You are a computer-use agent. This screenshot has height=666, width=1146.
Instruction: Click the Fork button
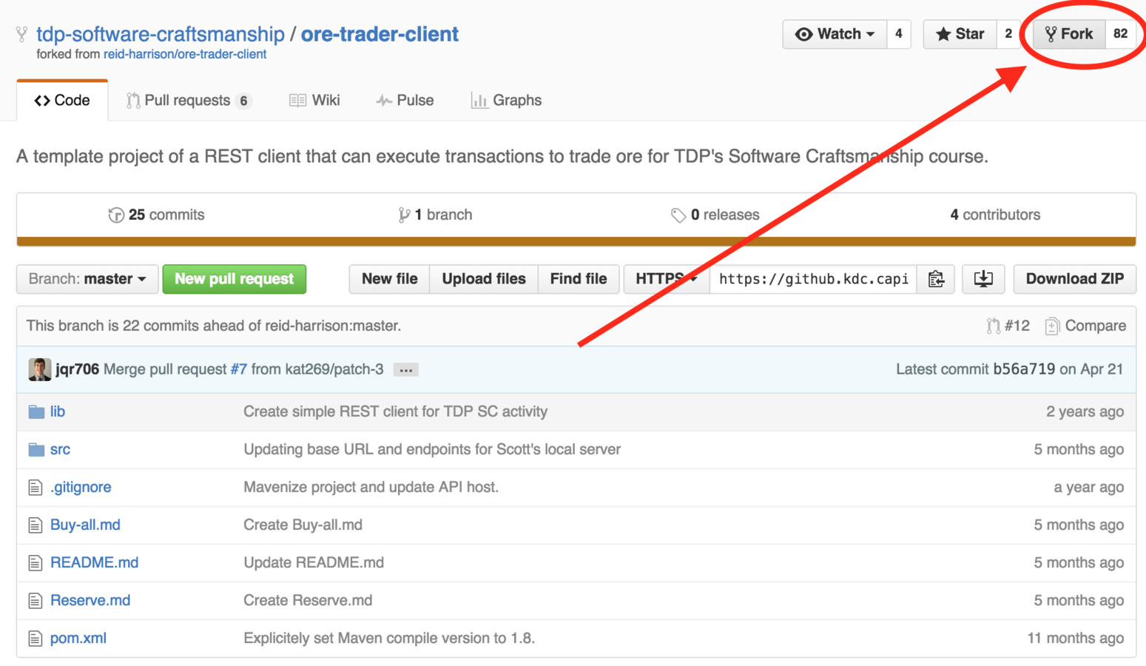tap(1069, 34)
